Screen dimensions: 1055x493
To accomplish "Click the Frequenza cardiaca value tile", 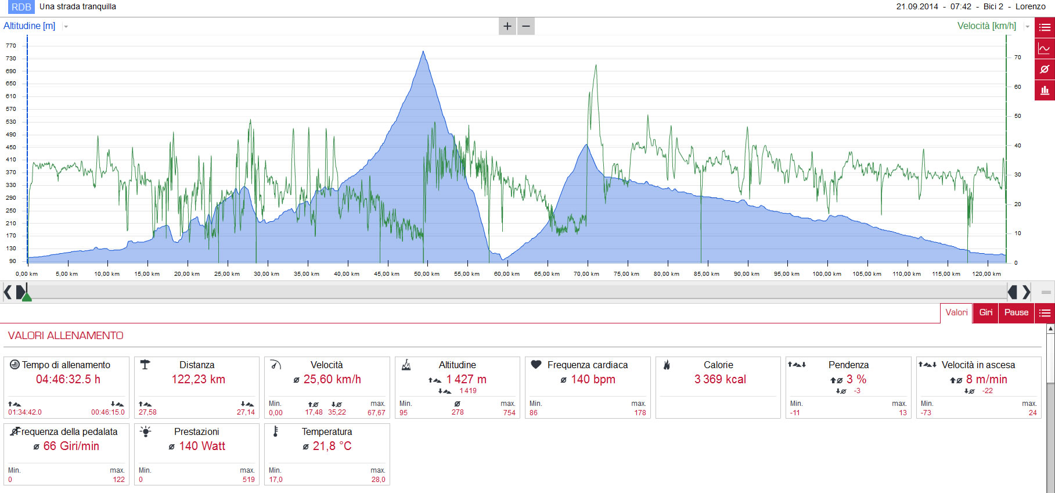I will pos(588,387).
